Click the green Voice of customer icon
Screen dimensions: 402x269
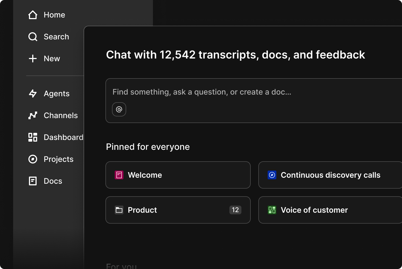(272, 210)
